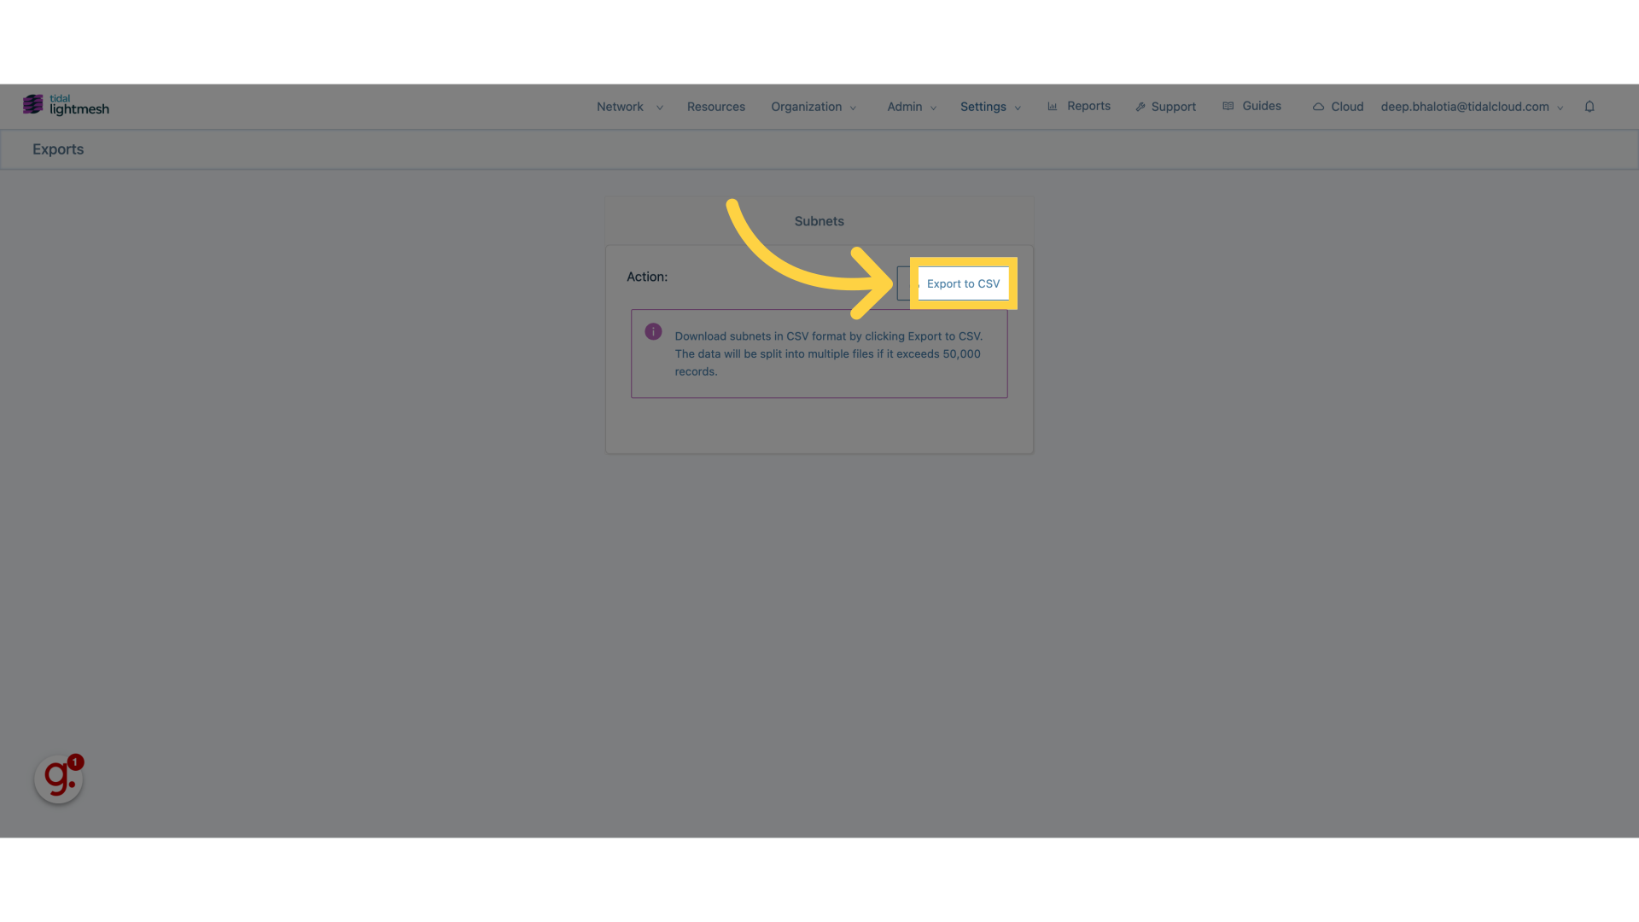
Task: Click the Guides icon in navbar
Action: click(x=1228, y=106)
